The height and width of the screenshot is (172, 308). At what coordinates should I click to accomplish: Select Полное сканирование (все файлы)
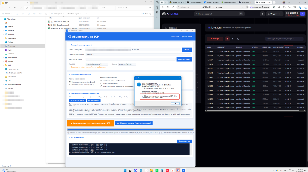point(82,82)
